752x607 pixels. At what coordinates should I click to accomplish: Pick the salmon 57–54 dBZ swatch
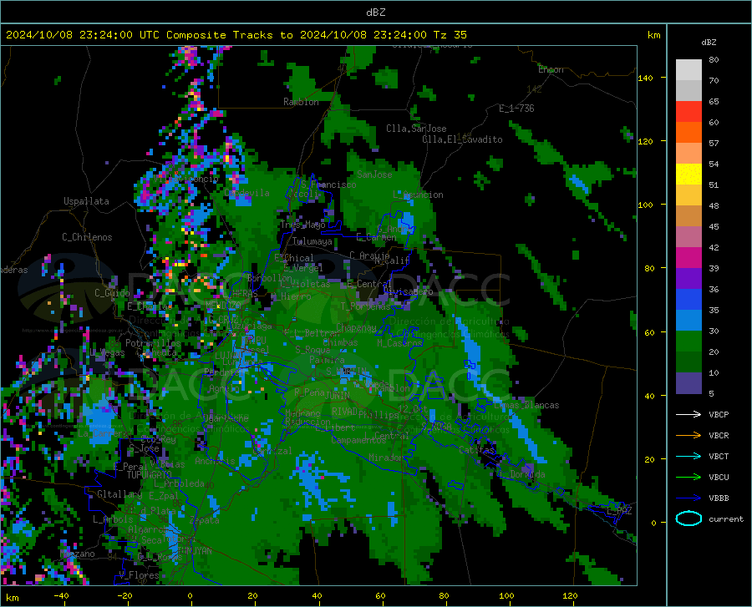(x=688, y=154)
